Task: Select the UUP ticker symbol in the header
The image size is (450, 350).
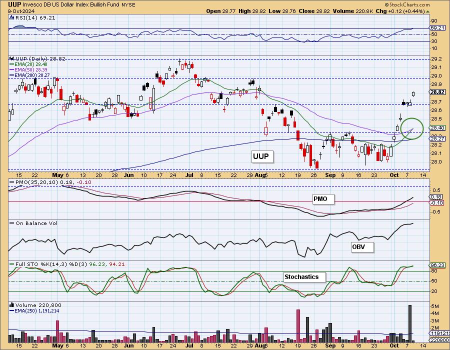Action: click(x=14, y=4)
